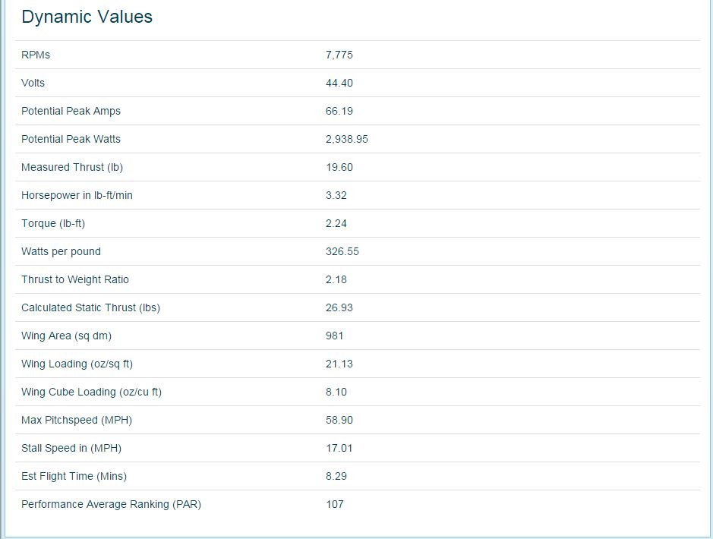Select the Stall Speed value 17.01
Image resolution: width=713 pixels, height=539 pixels.
tap(339, 448)
